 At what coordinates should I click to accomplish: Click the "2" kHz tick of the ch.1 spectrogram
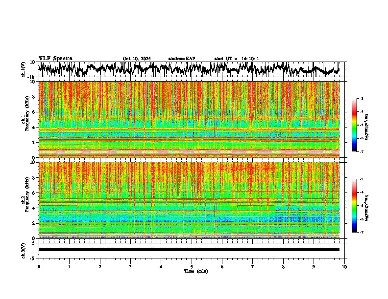coord(34,142)
